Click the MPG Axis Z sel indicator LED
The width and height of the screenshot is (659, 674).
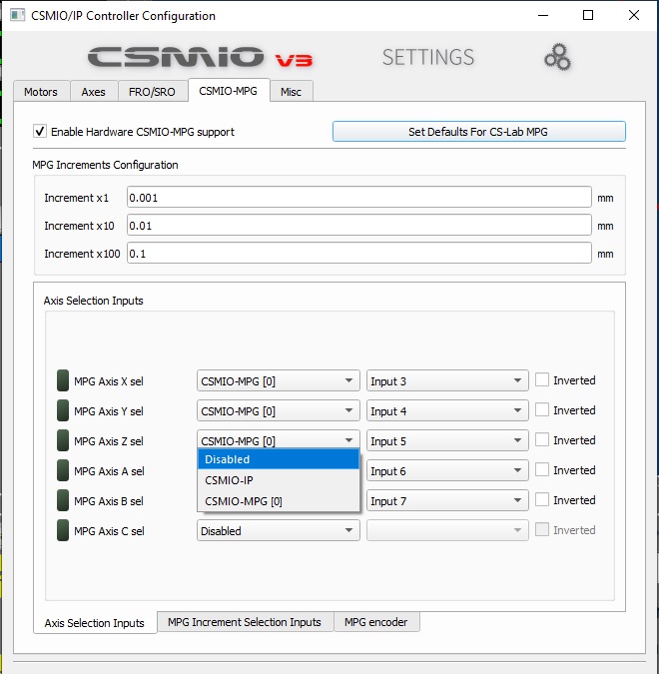(x=62, y=440)
